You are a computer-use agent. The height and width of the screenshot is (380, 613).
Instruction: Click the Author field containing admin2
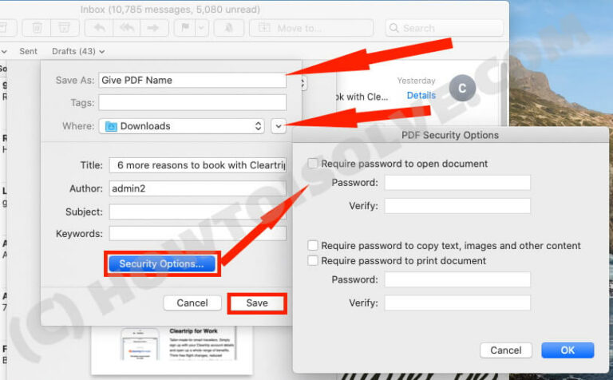(197, 188)
